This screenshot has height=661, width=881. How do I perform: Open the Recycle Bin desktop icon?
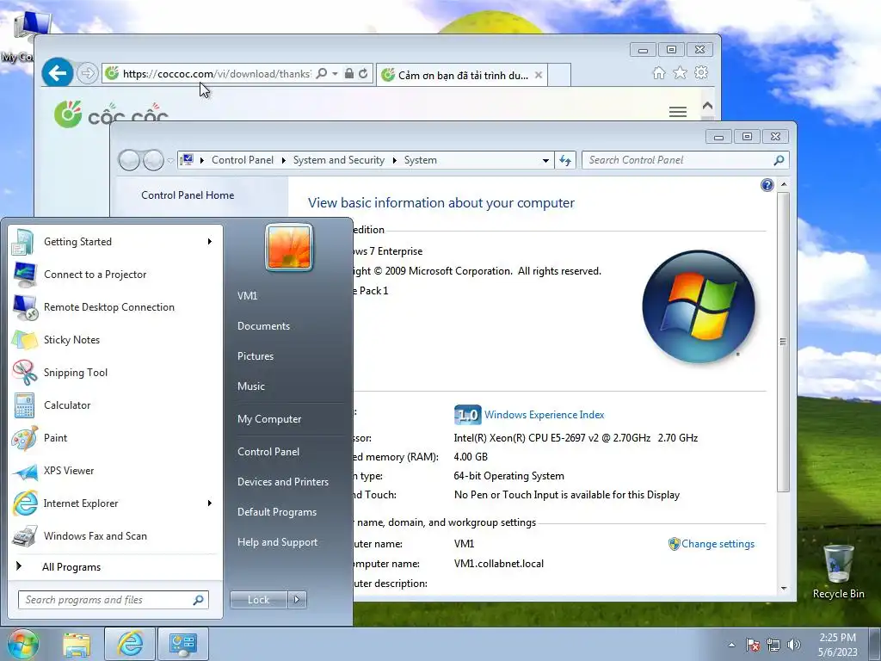(x=838, y=571)
